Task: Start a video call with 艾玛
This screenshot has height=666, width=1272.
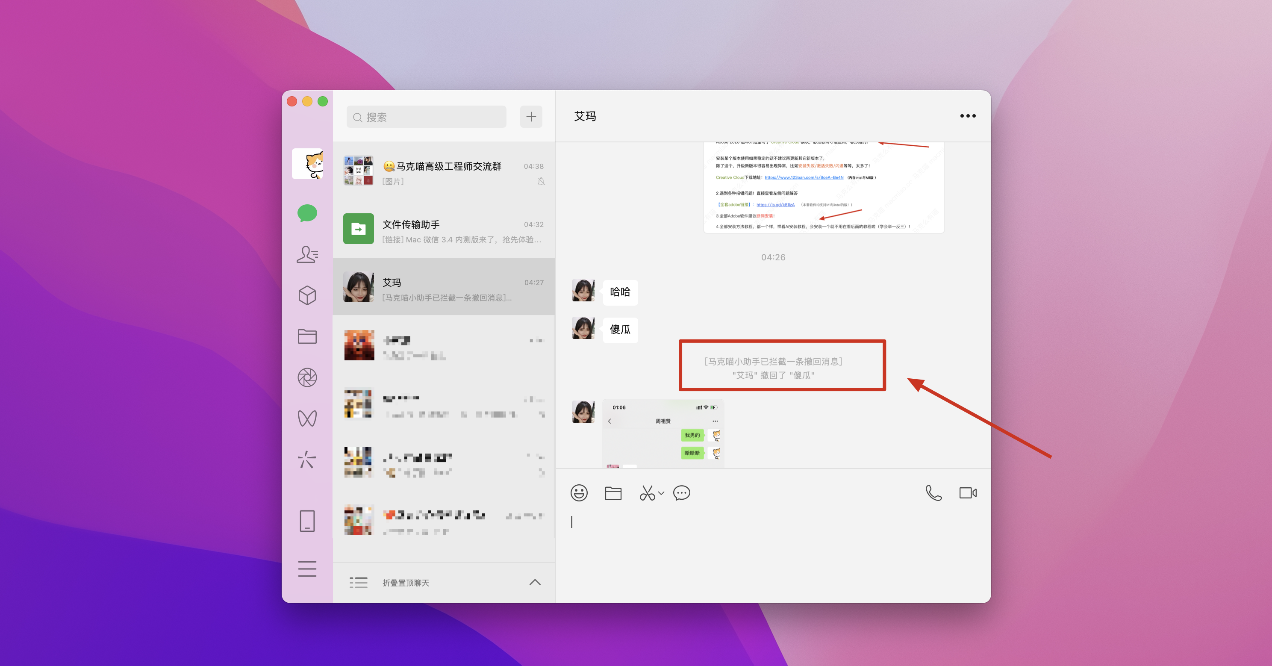Action: coord(968,493)
